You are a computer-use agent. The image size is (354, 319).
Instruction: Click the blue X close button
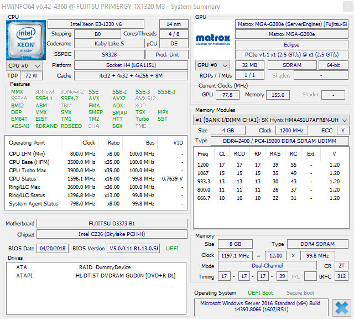pos(341,307)
